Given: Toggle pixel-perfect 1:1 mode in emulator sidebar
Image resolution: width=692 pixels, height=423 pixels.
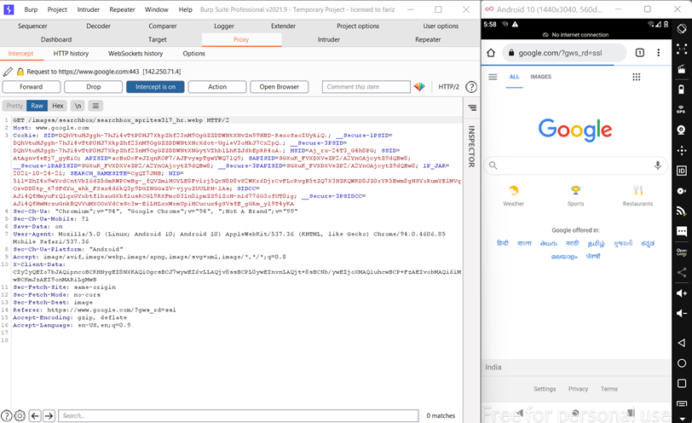Looking at the screenshot, I should coord(682,49).
